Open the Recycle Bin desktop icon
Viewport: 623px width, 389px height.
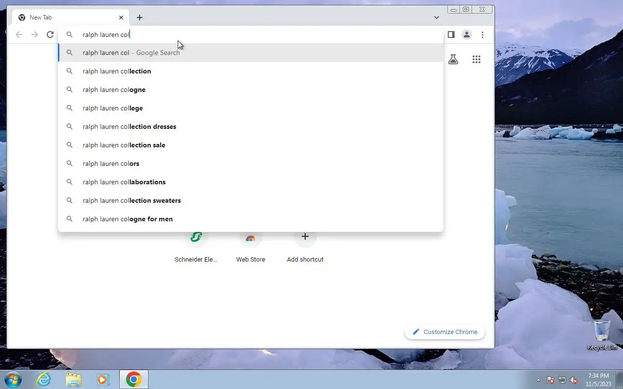(x=602, y=335)
